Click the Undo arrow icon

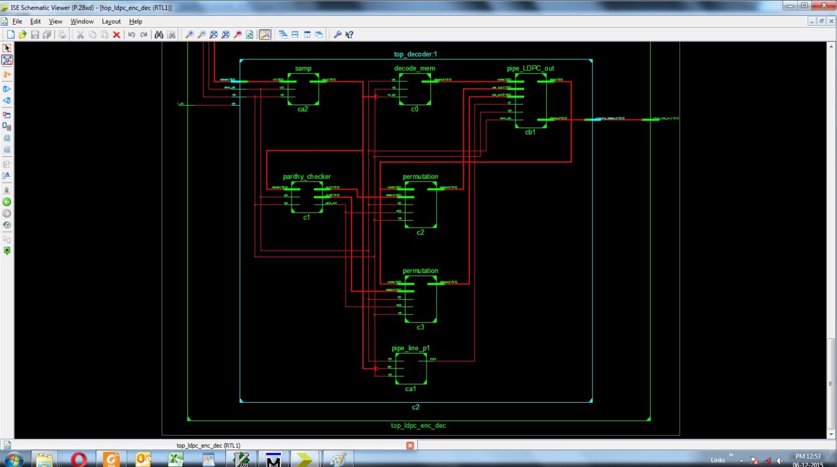[x=131, y=34]
